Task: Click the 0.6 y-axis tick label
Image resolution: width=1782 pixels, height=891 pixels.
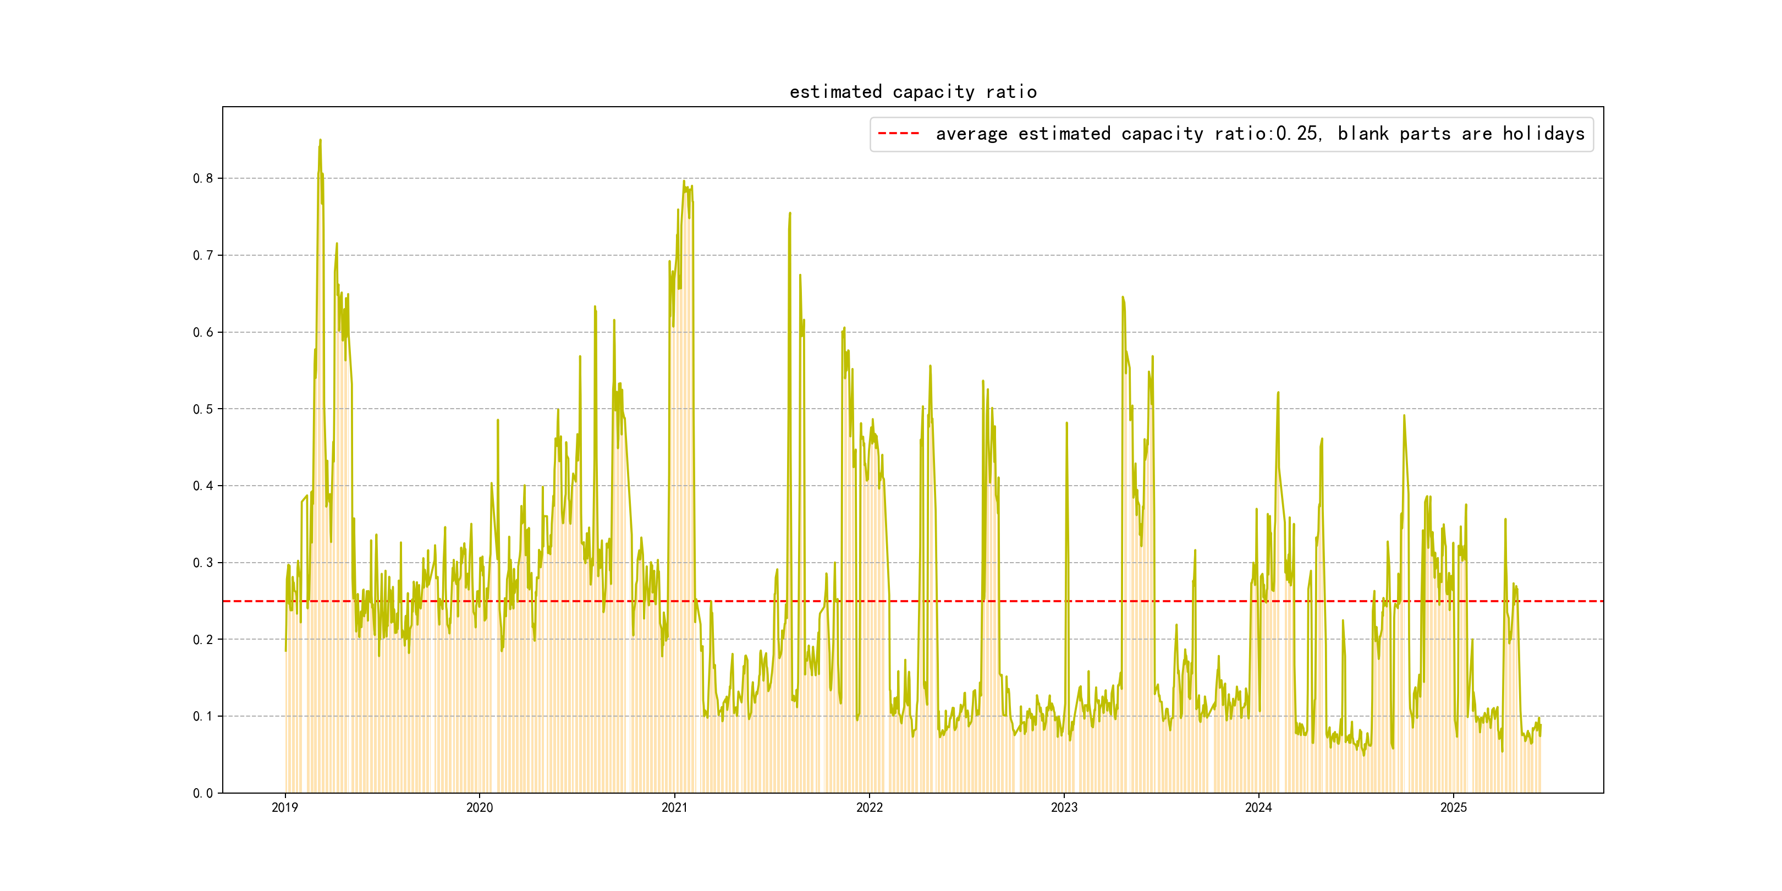Action: pyautogui.click(x=203, y=332)
